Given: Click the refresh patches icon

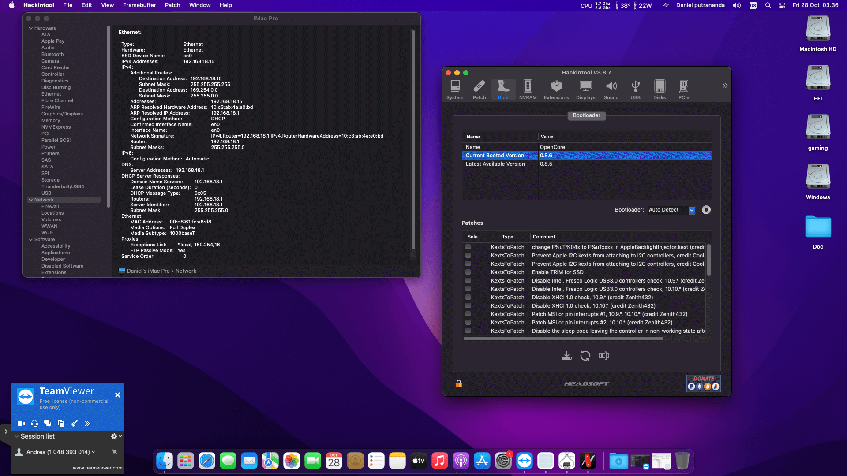Looking at the screenshot, I should pos(585,356).
